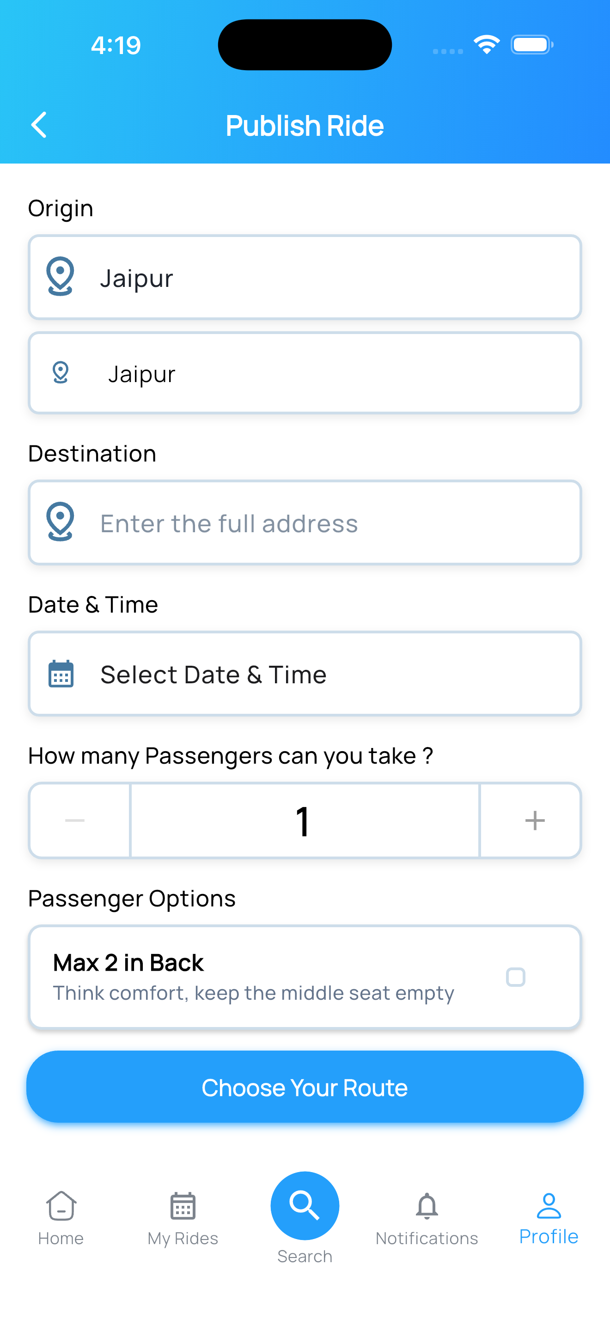Image resolution: width=610 pixels, height=1325 pixels.
Task: Decrease passenger count with minus button
Action: 75,821
